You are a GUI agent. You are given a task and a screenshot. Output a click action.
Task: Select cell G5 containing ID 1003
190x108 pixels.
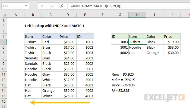point(120,42)
